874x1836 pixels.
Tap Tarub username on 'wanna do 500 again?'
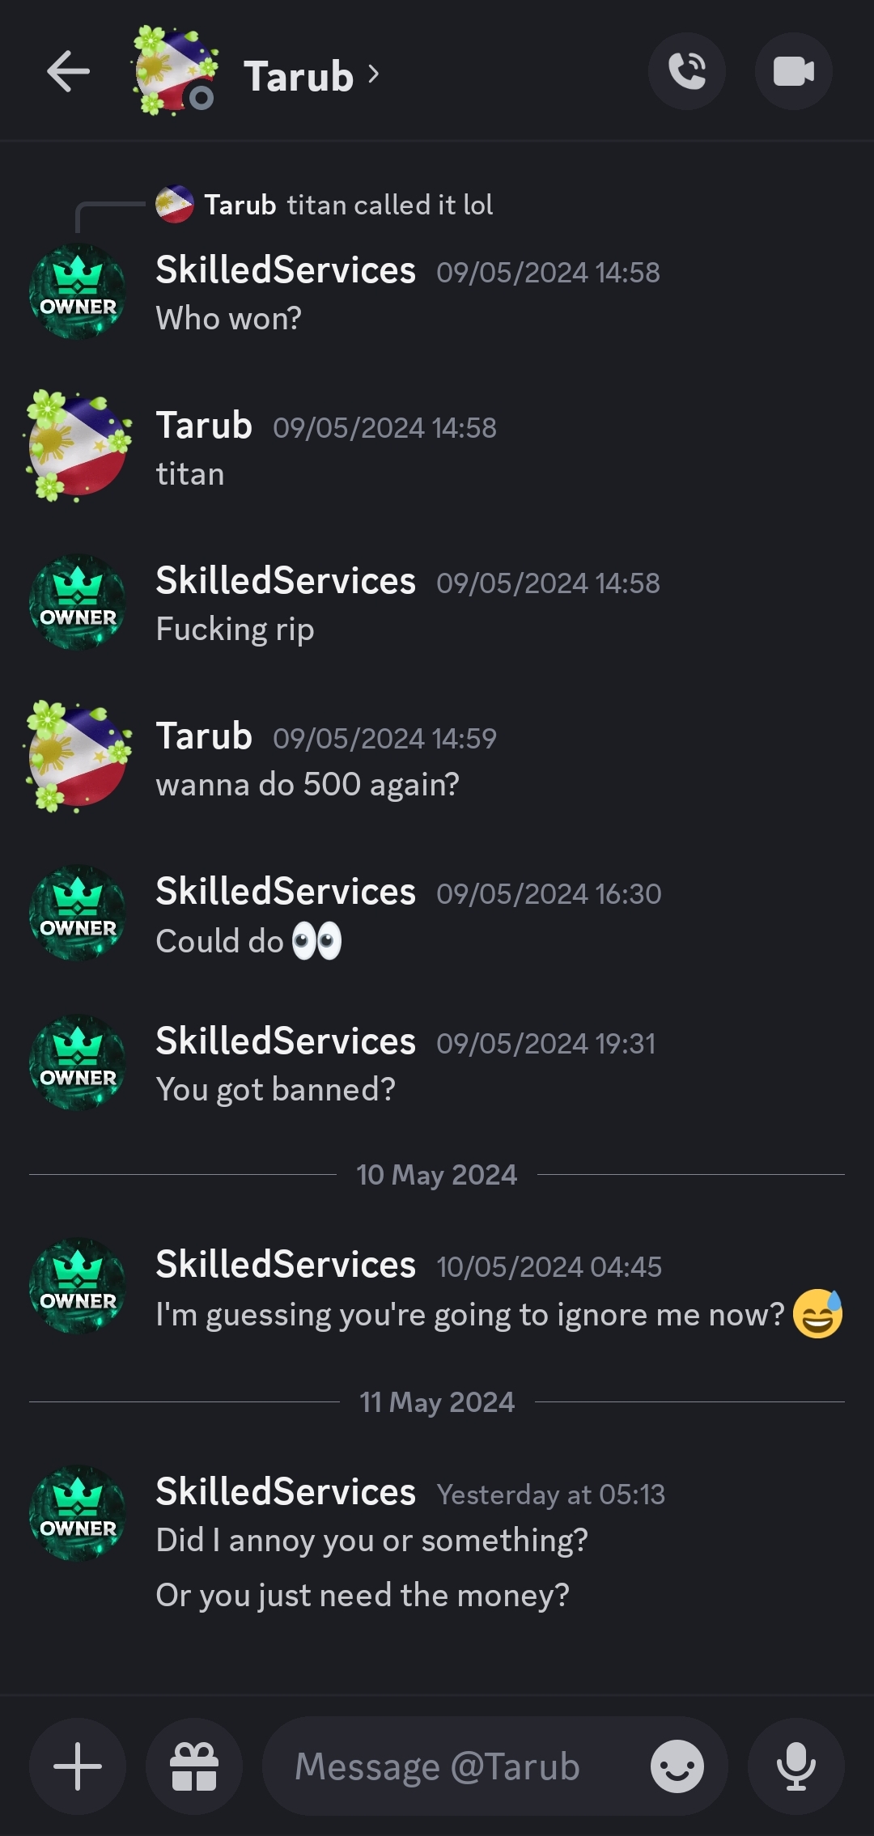click(204, 736)
